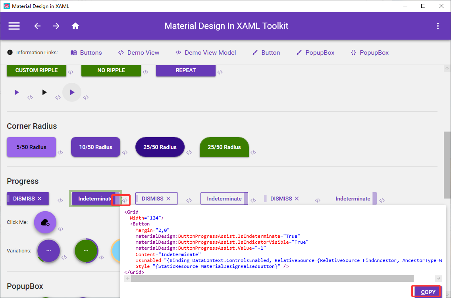Viewport: 451px width, 298px height.
Task: Click the Information Links info icon
Action: point(10,53)
